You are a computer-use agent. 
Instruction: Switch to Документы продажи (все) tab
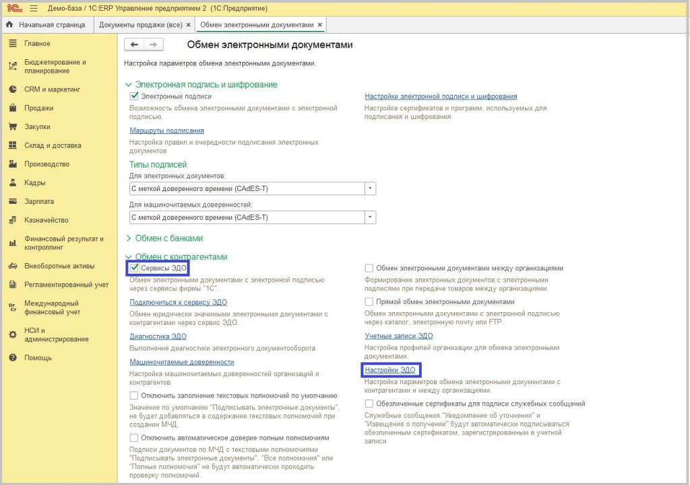coord(140,25)
